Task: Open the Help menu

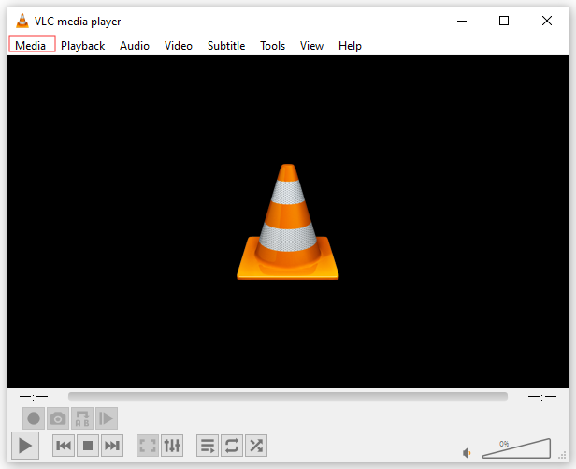Action: coord(350,46)
